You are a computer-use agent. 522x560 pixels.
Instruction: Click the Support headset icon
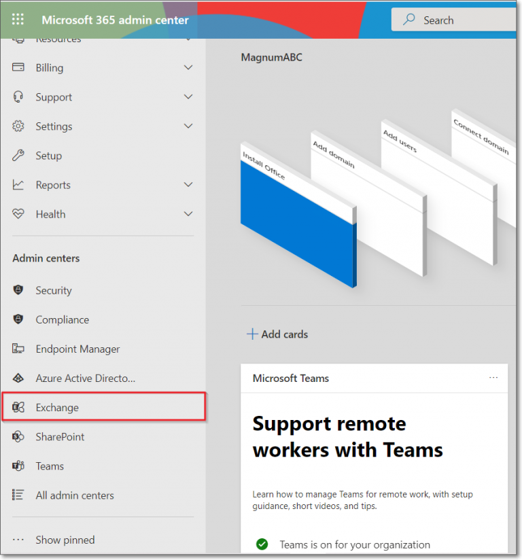click(x=18, y=97)
